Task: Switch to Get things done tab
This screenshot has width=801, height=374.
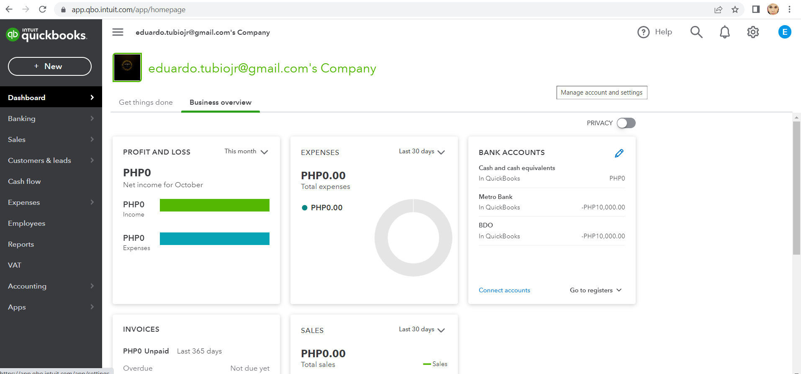Action: (x=146, y=102)
